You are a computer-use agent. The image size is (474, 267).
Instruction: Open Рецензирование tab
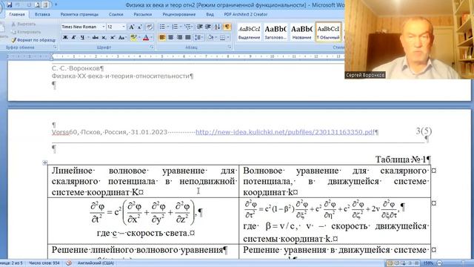[178, 14]
